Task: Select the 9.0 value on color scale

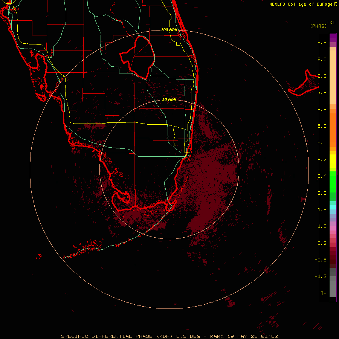Action: 322,59
